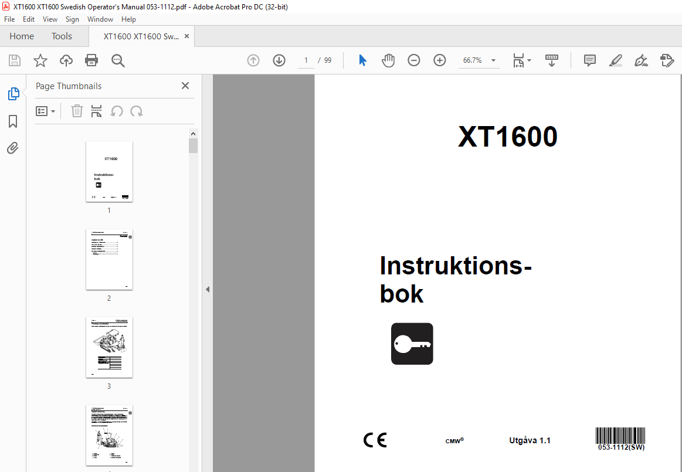Select the Highlight text tool
The height and width of the screenshot is (472, 682).
click(x=616, y=60)
